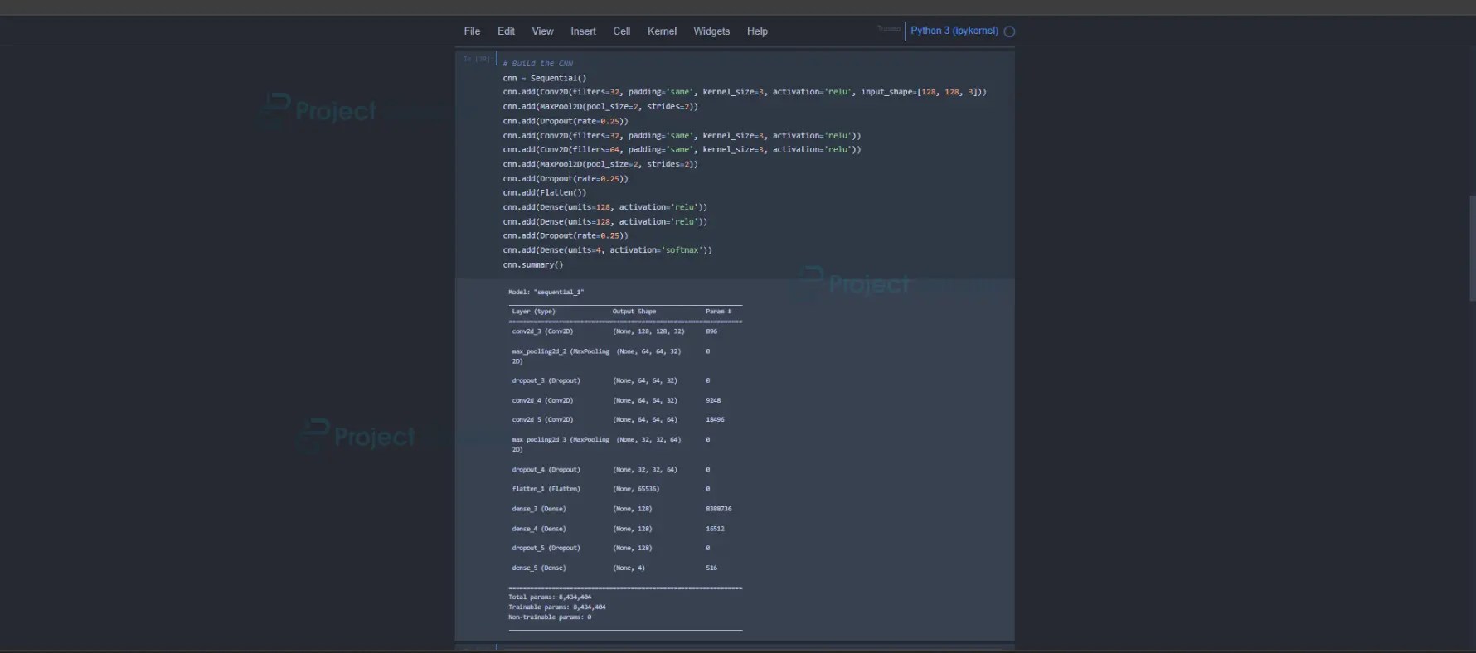This screenshot has height=653, width=1476.
Task: Open the Widgets menu
Action: point(711,31)
